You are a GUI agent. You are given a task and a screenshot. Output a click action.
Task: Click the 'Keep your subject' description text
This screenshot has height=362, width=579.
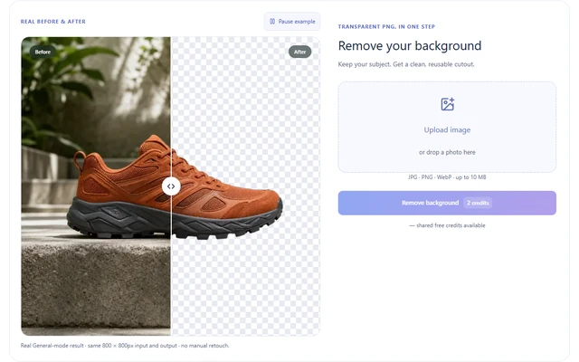point(406,64)
